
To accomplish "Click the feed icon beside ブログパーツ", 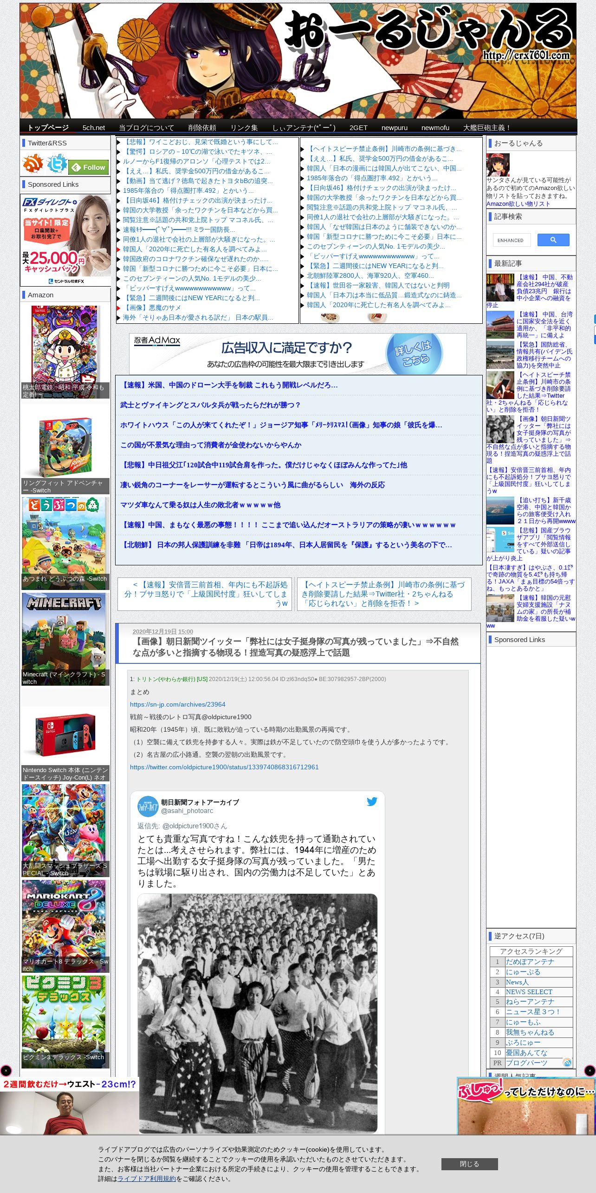I will (x=567, y=1062).
